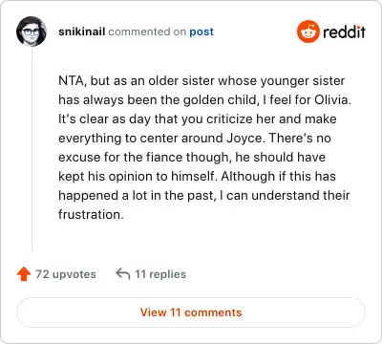Click the orange Reddit Snoo logo
Viewport: 382px width, 344px height.
[308, 32]
